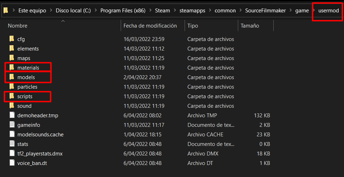This screenshot has height=177, width=344.
Task: Select the materials folder icon
Action: coord(12,67)
